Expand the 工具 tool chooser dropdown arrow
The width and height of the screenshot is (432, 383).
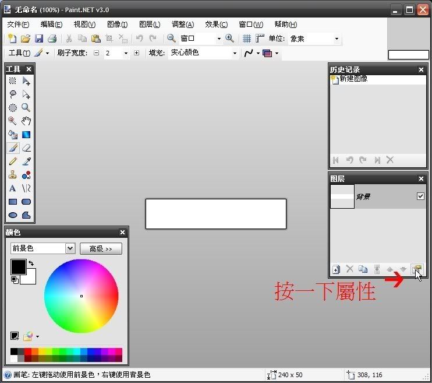coord(47,53)
